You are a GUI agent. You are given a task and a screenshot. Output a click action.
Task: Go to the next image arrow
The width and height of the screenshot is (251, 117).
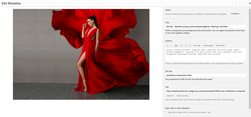pos(243,3)
